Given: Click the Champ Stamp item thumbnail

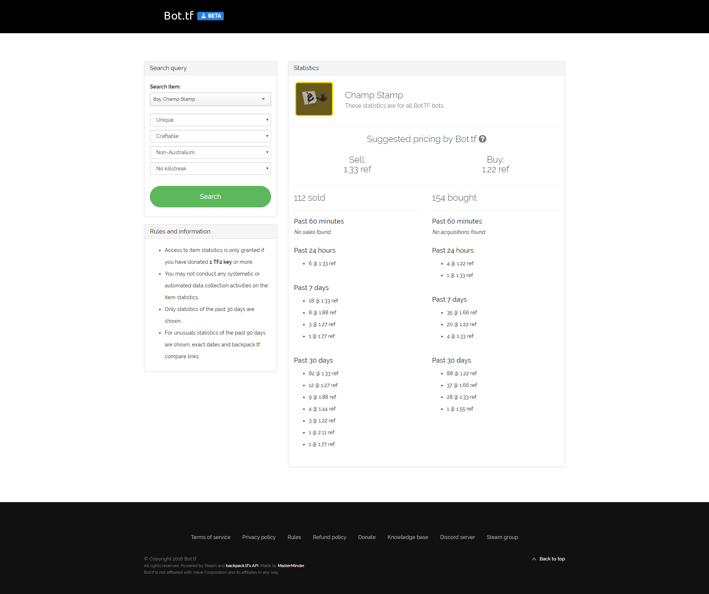Looking at the screenshot, I should pyautogui.click(x=314, y=99).
